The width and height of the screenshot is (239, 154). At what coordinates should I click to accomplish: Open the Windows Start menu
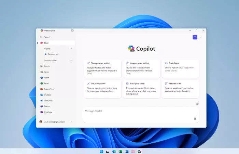click(x=101, y=151)
